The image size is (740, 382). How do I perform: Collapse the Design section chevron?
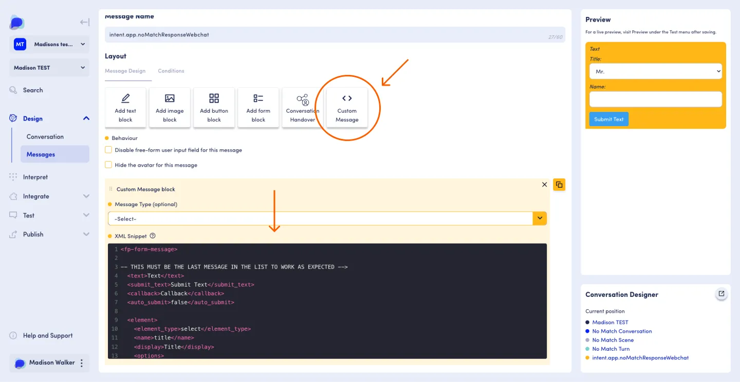click(x=86, y=118)
